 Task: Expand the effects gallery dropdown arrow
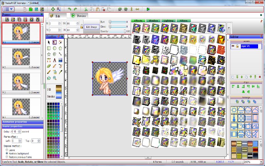coord(229,28)
